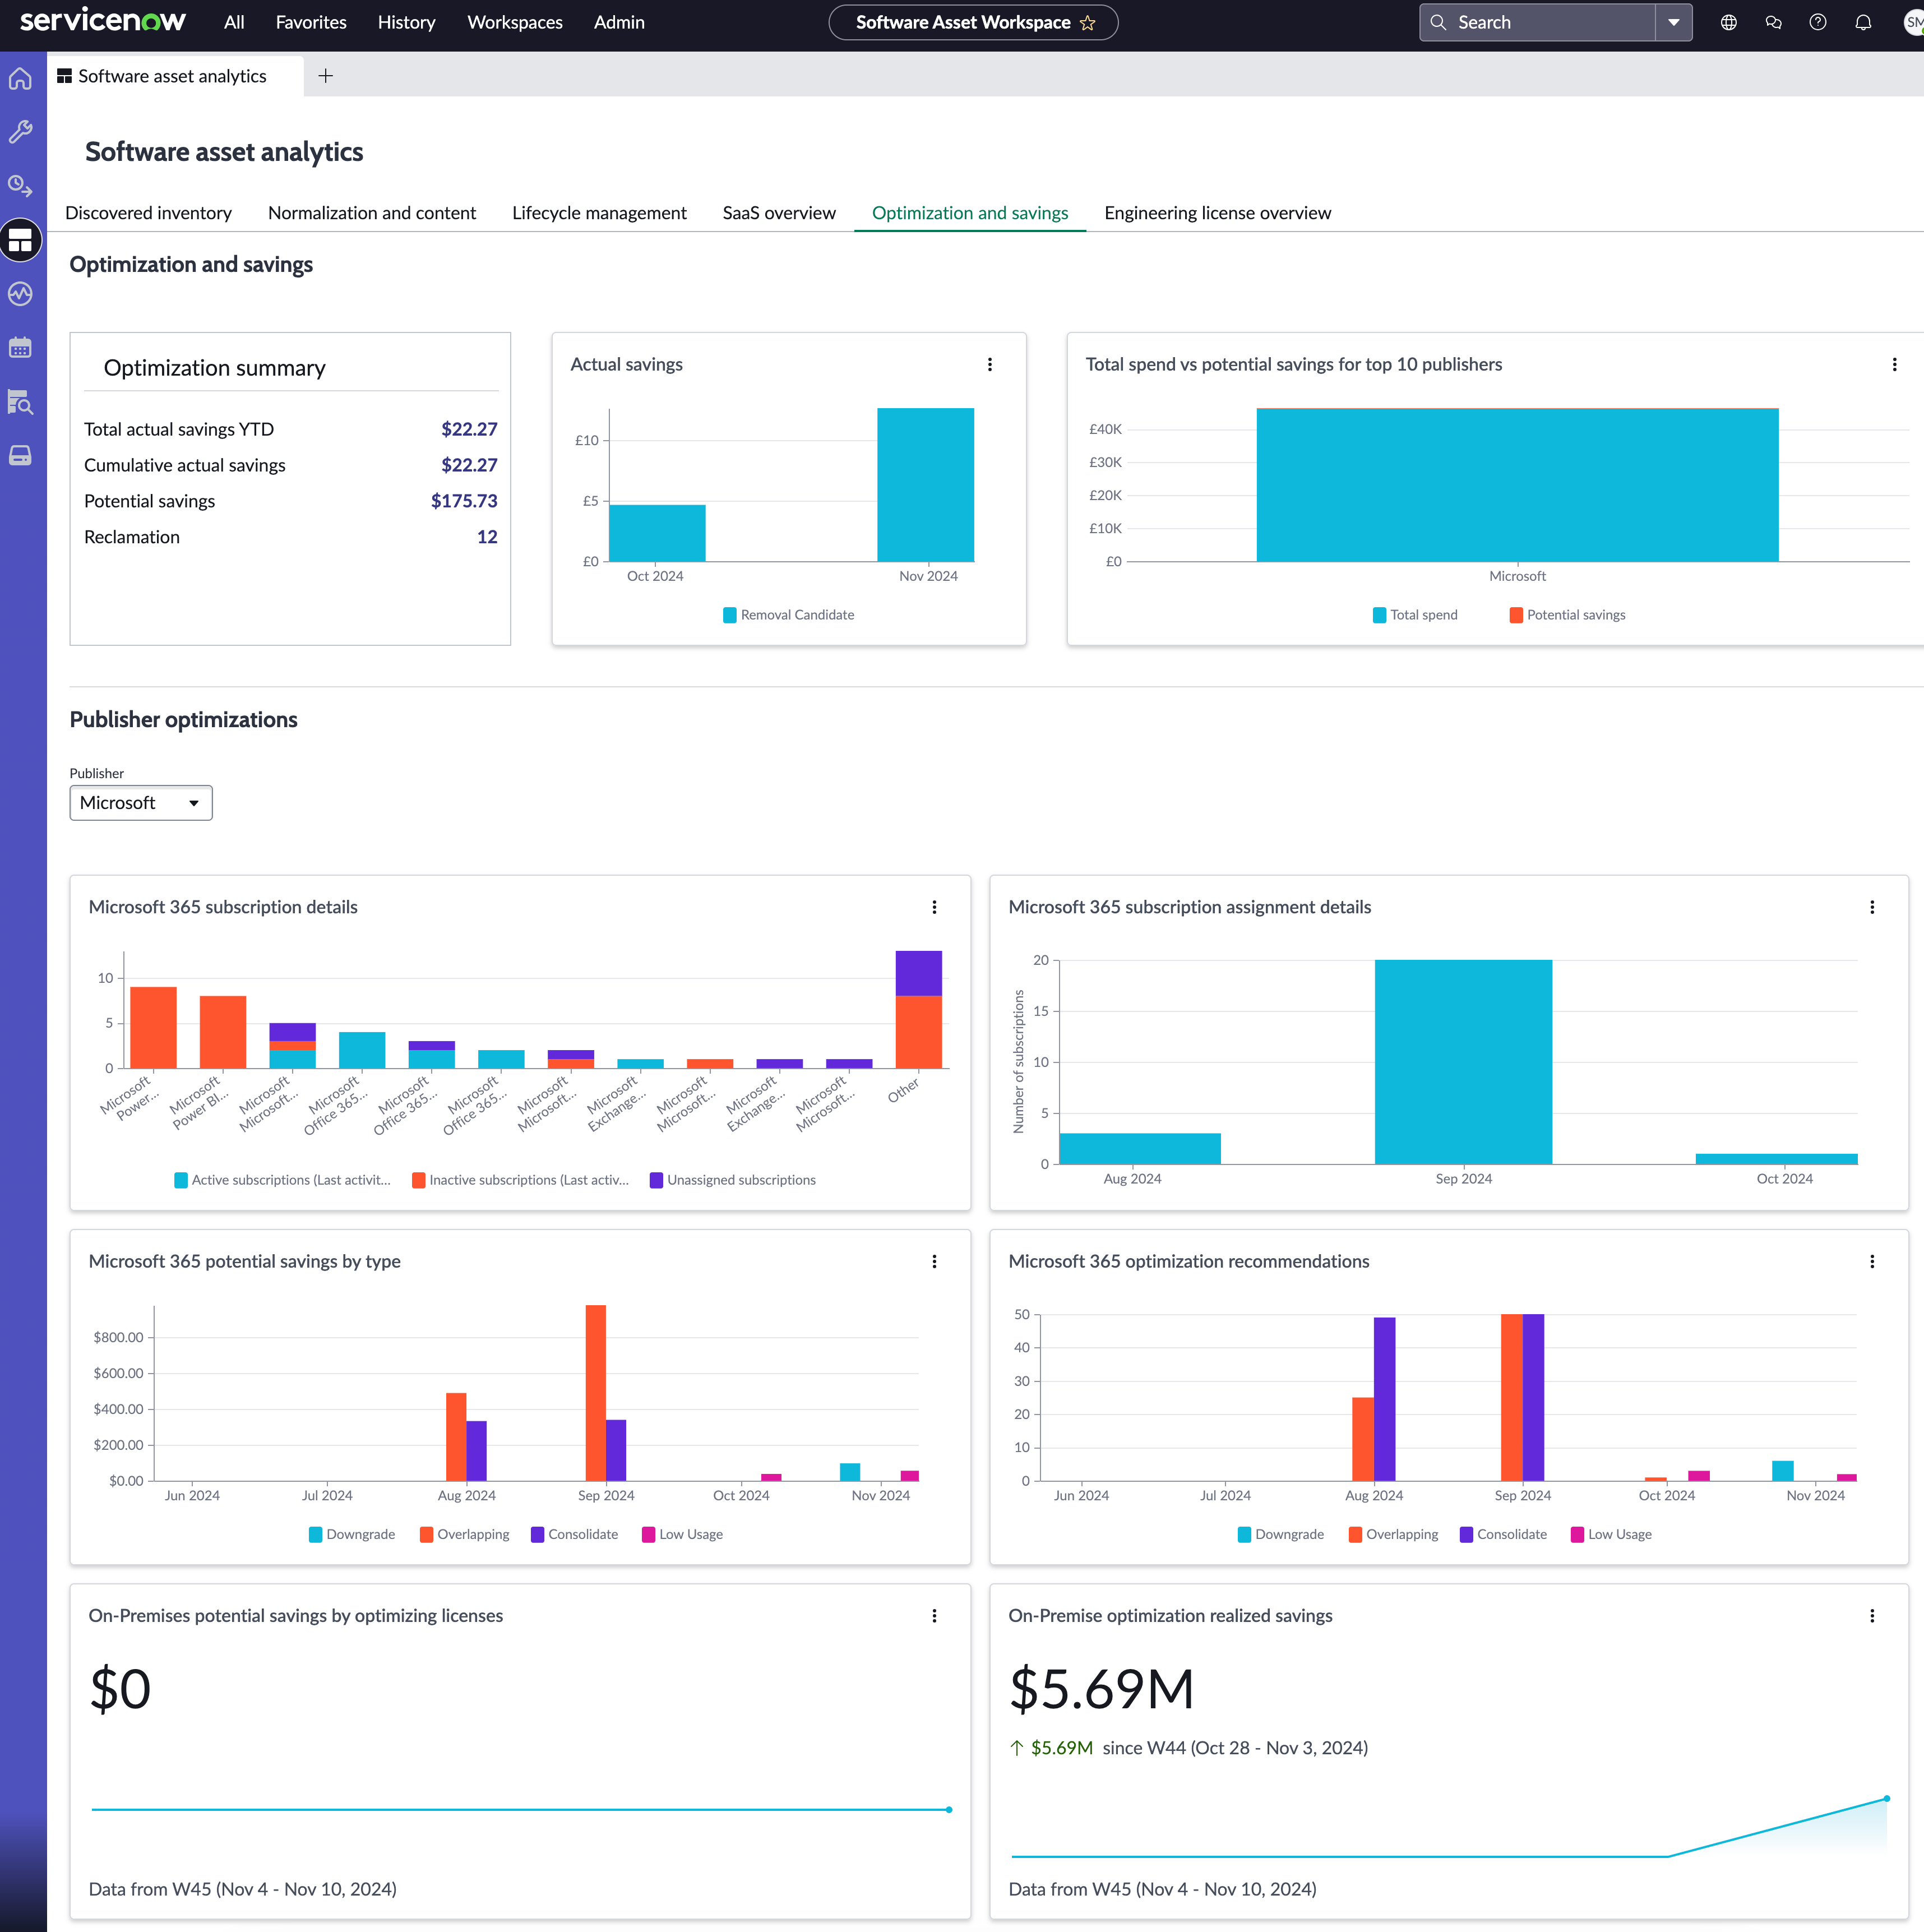Click the search magnifier icon
The height and width of the screenshot is (1932, 1924).
point(1439,22)
